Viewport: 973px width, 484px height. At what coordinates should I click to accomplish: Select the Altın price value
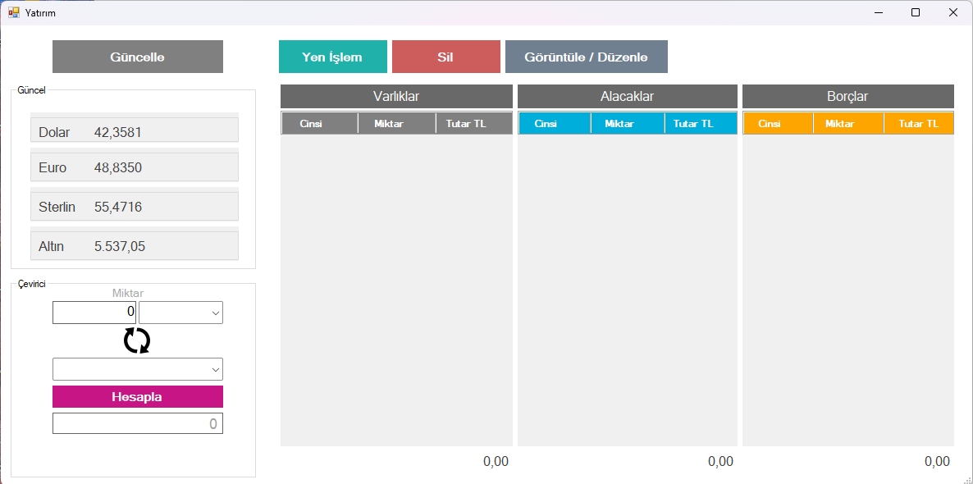[x=120, y=246]
